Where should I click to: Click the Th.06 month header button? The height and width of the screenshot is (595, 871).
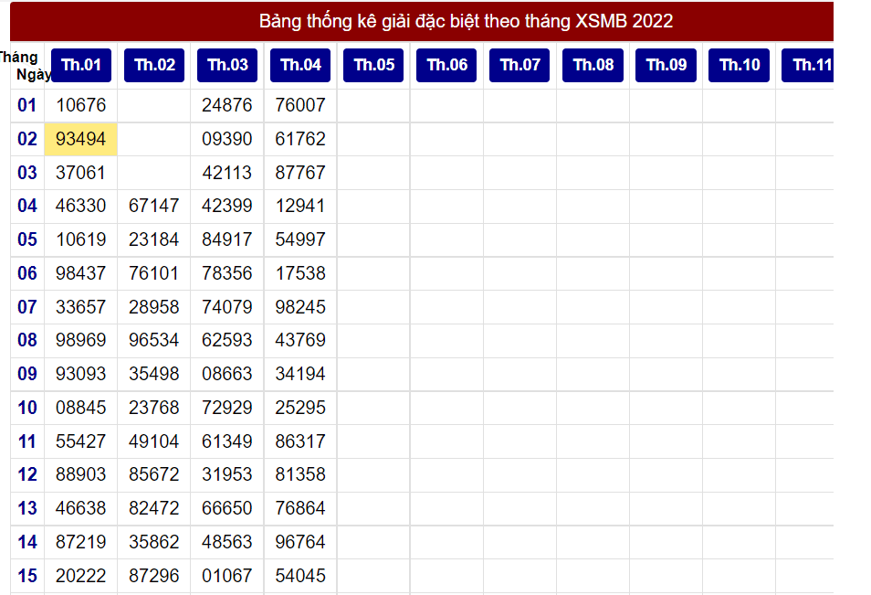click(x=446, y=65)
